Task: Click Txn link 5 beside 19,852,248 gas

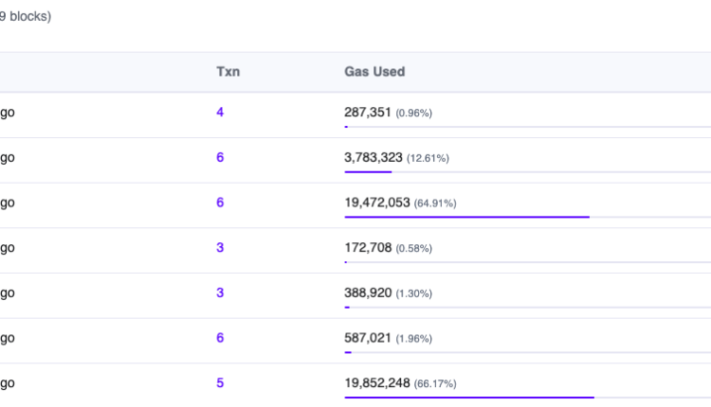Action: coord(220,383)
